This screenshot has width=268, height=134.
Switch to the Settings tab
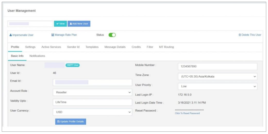point(30,47)
